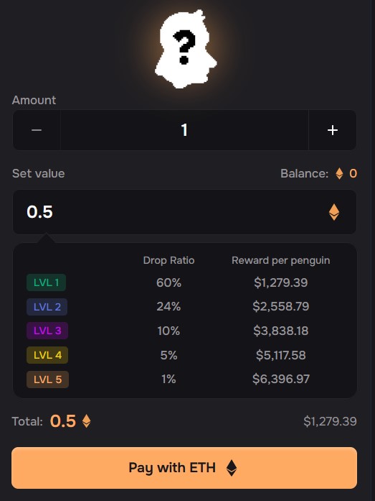375x501 pixels.
Task: Click the $6,396.97 LVL 5 reward value
Action: (280, 380)
